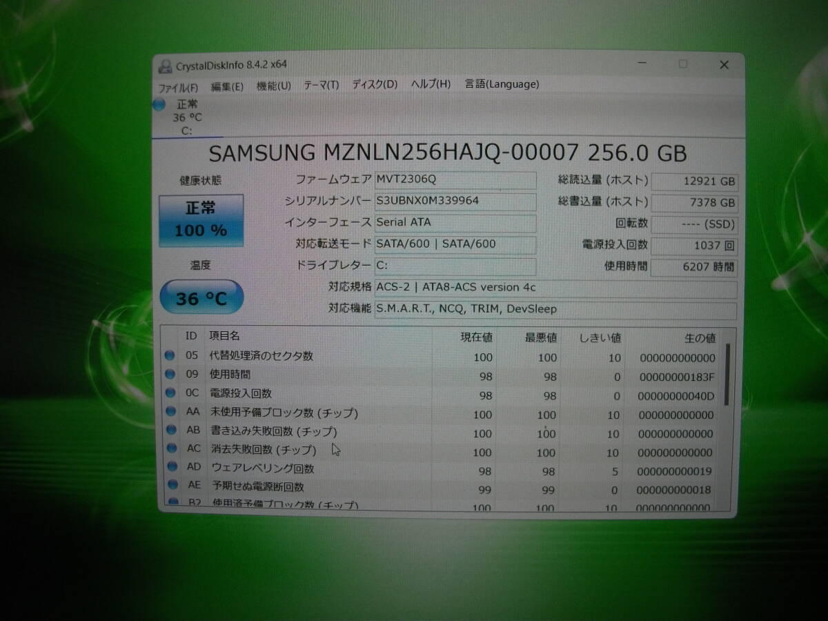Select the 電源投入回数 attribute row

[x=442, y=395]
